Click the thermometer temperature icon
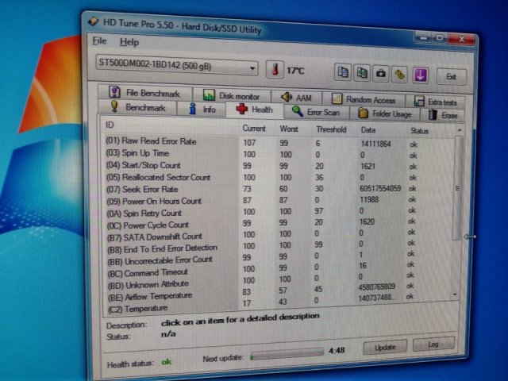 (x=275, y=70)
